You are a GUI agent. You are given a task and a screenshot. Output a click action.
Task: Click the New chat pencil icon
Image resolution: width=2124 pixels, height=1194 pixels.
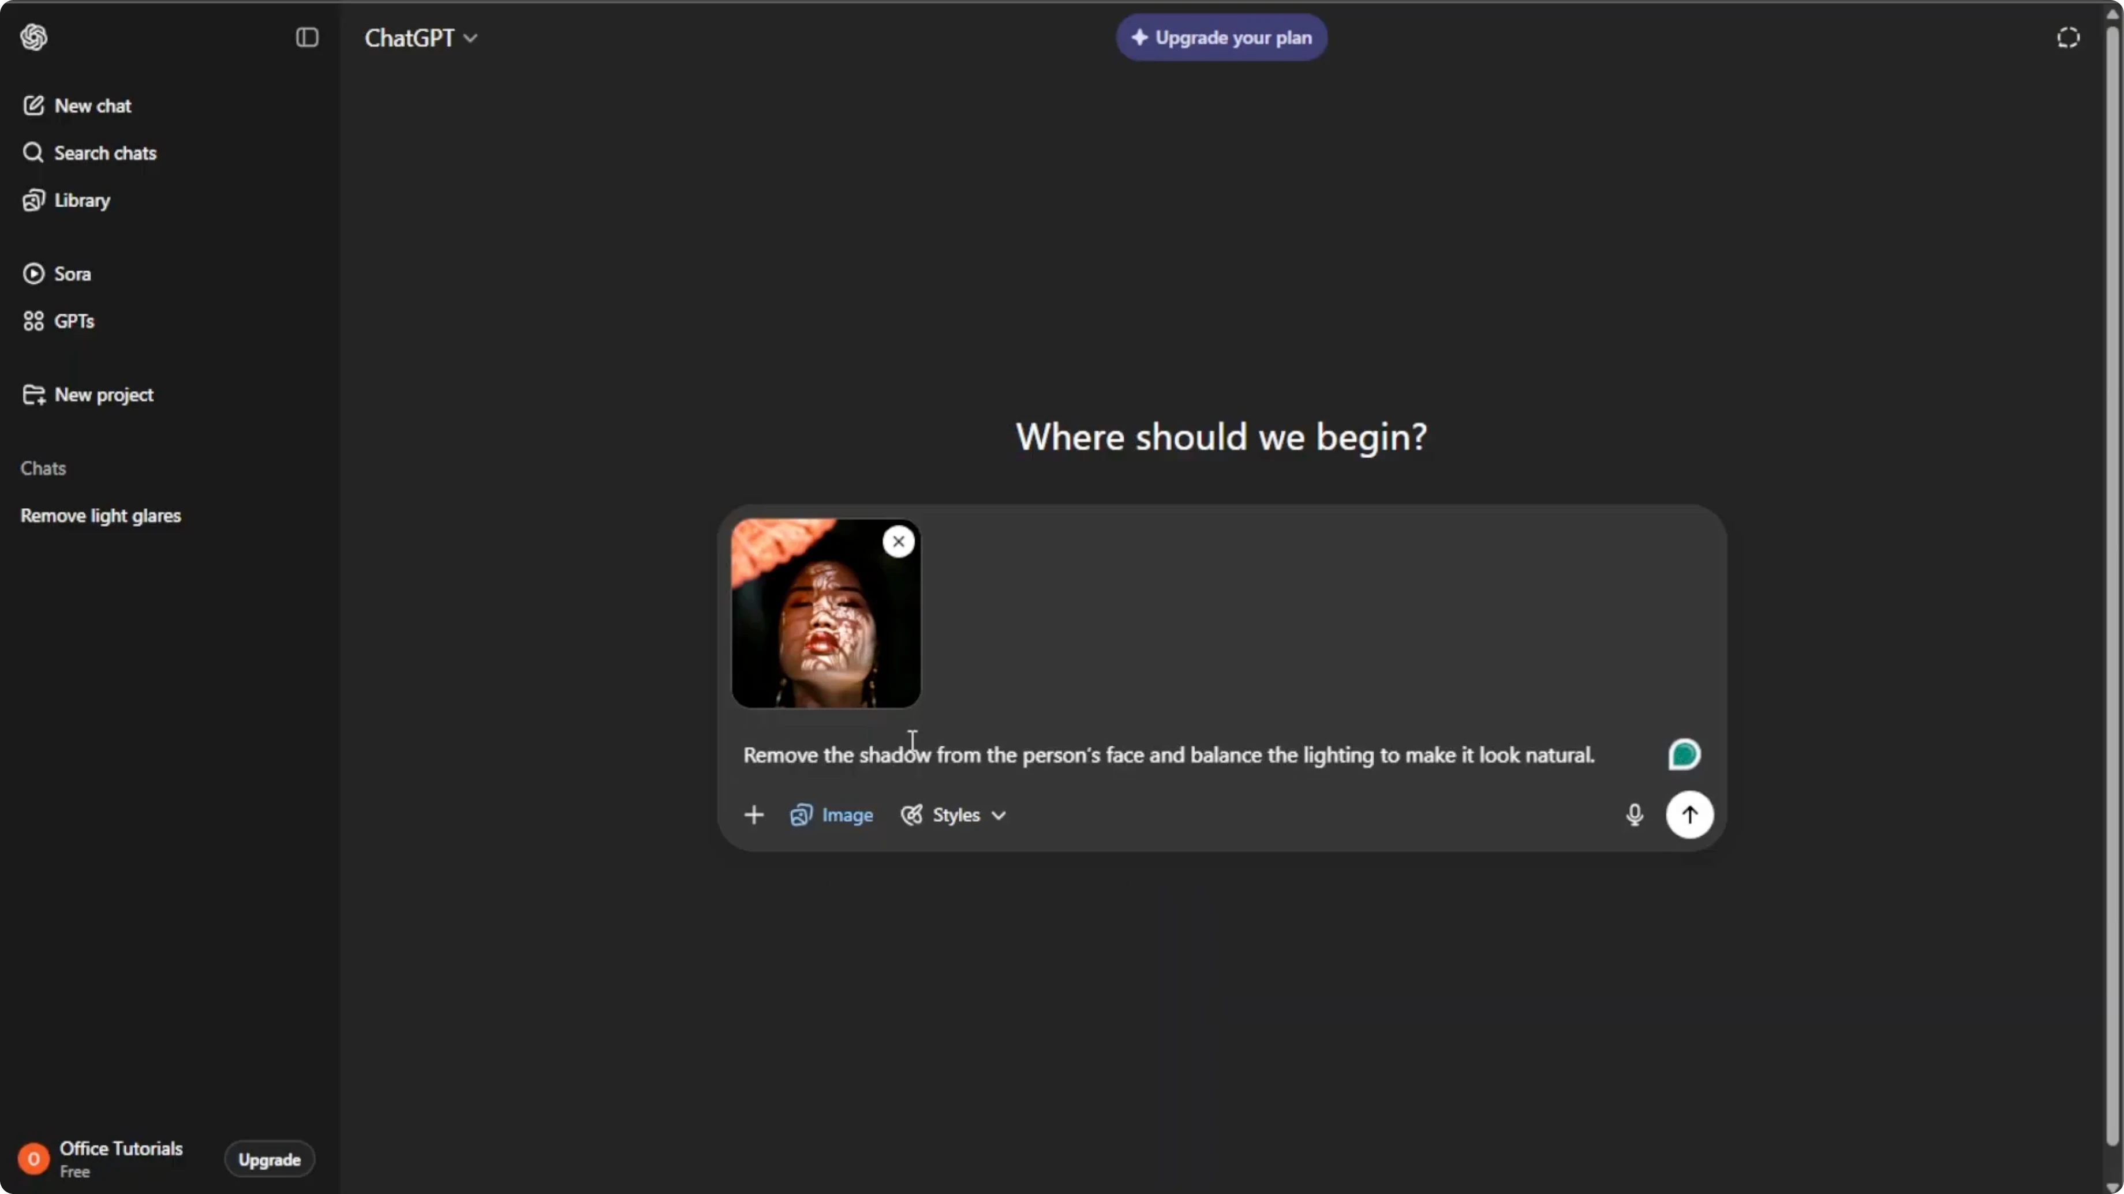(33, 106)
